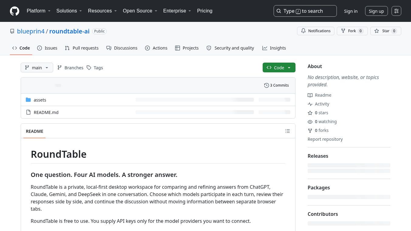Open the Activity link
Image resolution: width=411 pixels, height=231 pixels.
319,104
